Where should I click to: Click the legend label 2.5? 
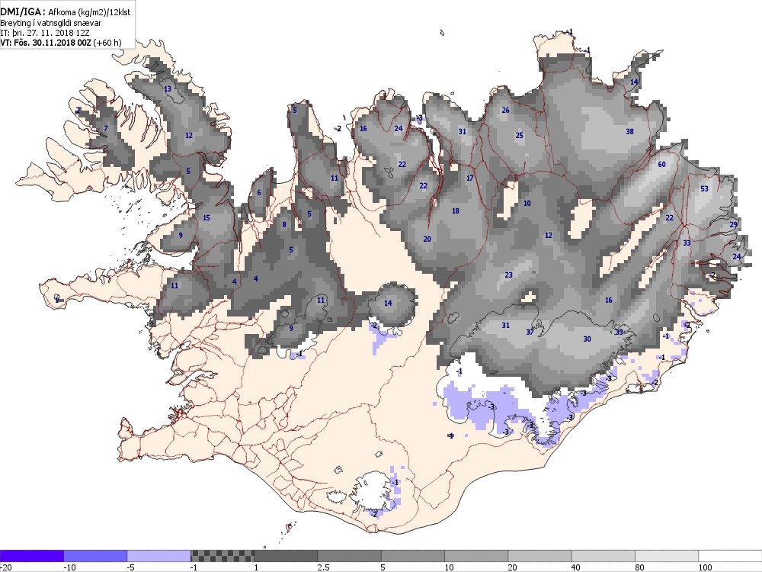click(x=323, y=567)
